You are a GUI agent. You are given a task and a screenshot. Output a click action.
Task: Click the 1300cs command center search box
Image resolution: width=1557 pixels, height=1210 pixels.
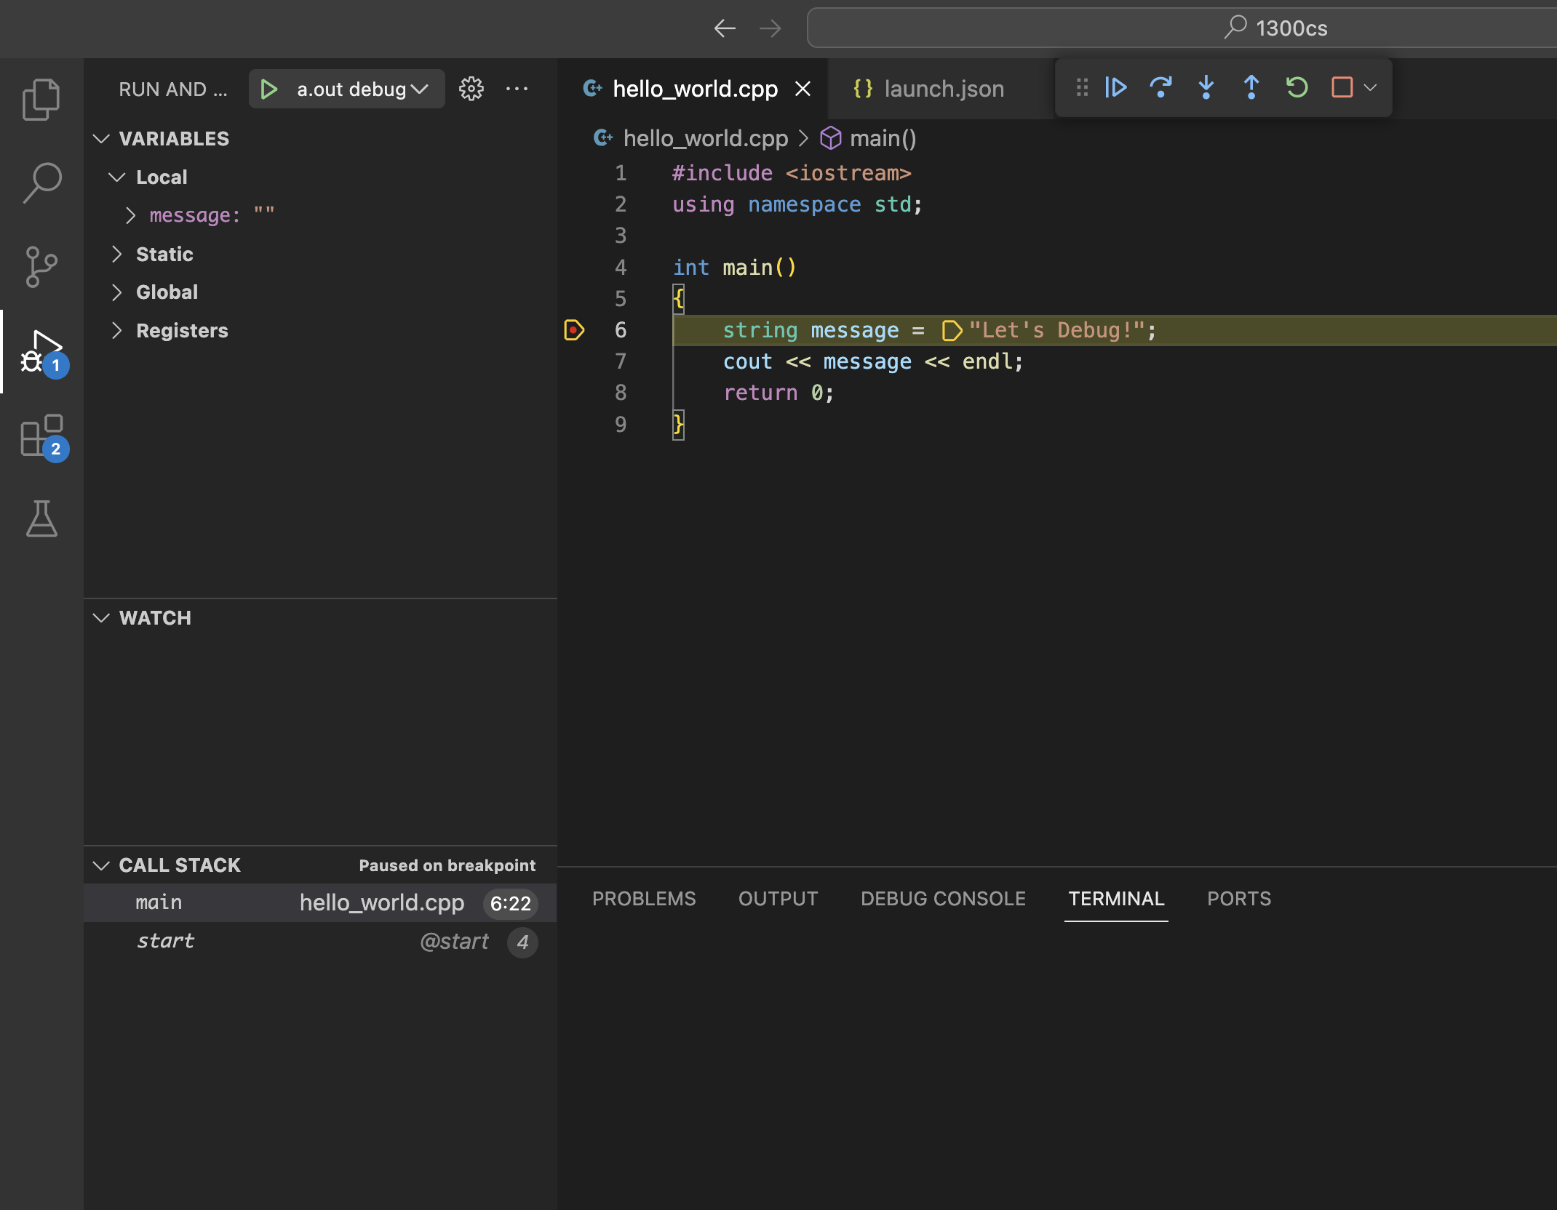point(1182,28)
